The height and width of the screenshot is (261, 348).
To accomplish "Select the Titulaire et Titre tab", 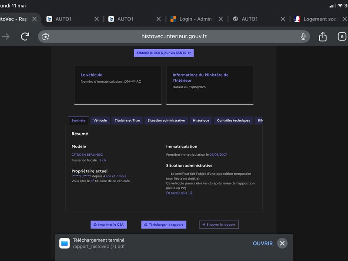I will [x=127, y=120].
